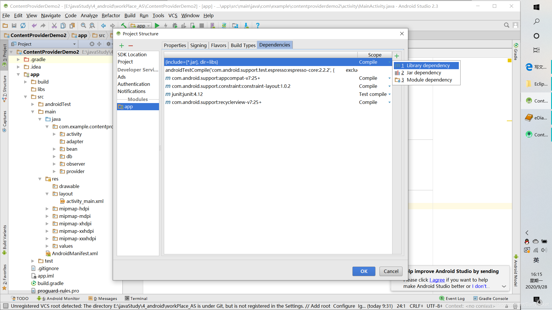Switch to the Properties tab

point(175,45)
